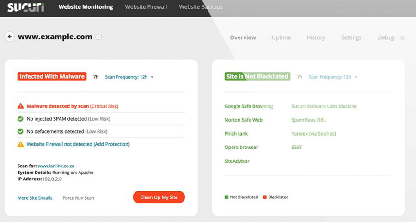
Task: Click Force Run Scan
Action: pyautogui.click(x=78, y=198)
